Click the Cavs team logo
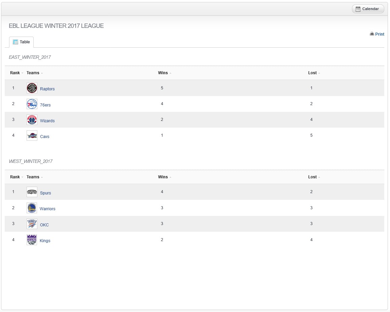This screenshot has width=390, height=312. [x=32, y=136]
